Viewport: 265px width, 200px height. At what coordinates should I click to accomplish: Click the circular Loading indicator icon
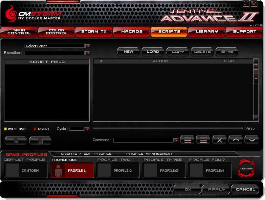[x=246, y=168]
